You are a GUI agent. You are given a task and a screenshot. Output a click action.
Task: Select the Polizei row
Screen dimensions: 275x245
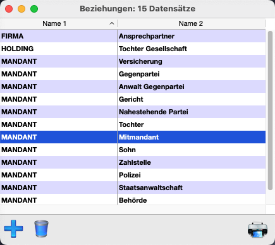pyautogui.click(x=133, y=175)
